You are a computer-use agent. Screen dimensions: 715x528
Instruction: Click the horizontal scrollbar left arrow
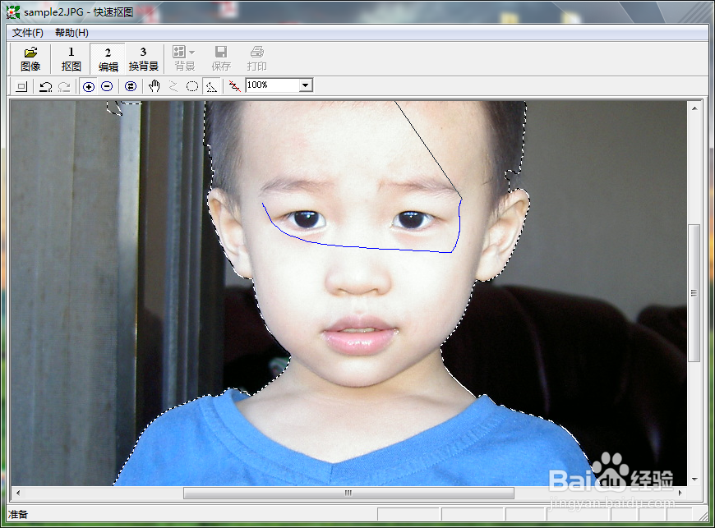(18, 493)
